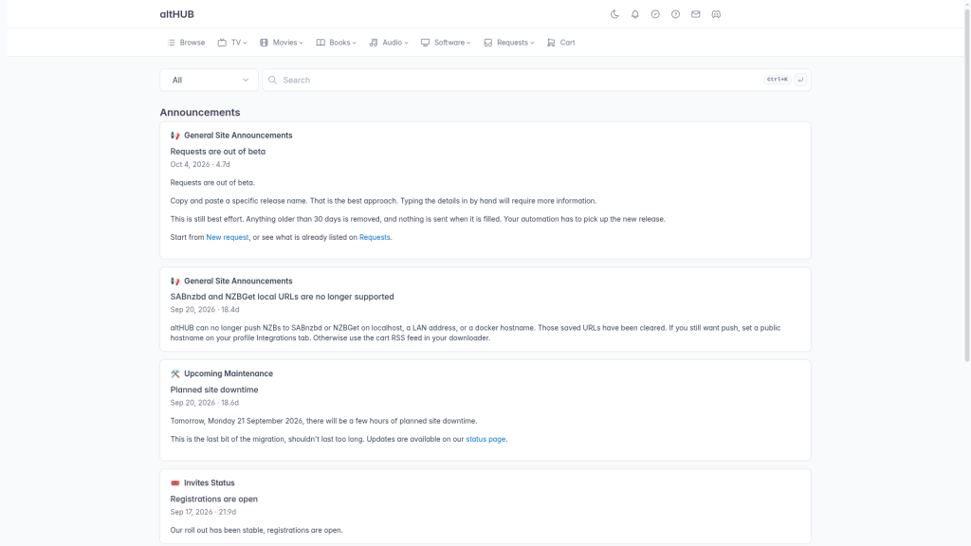This screenshot has width=971, height=546.
Task: Click the date 'Sep 17, 2026 · 21.9d'
Action: coord(203,512)
